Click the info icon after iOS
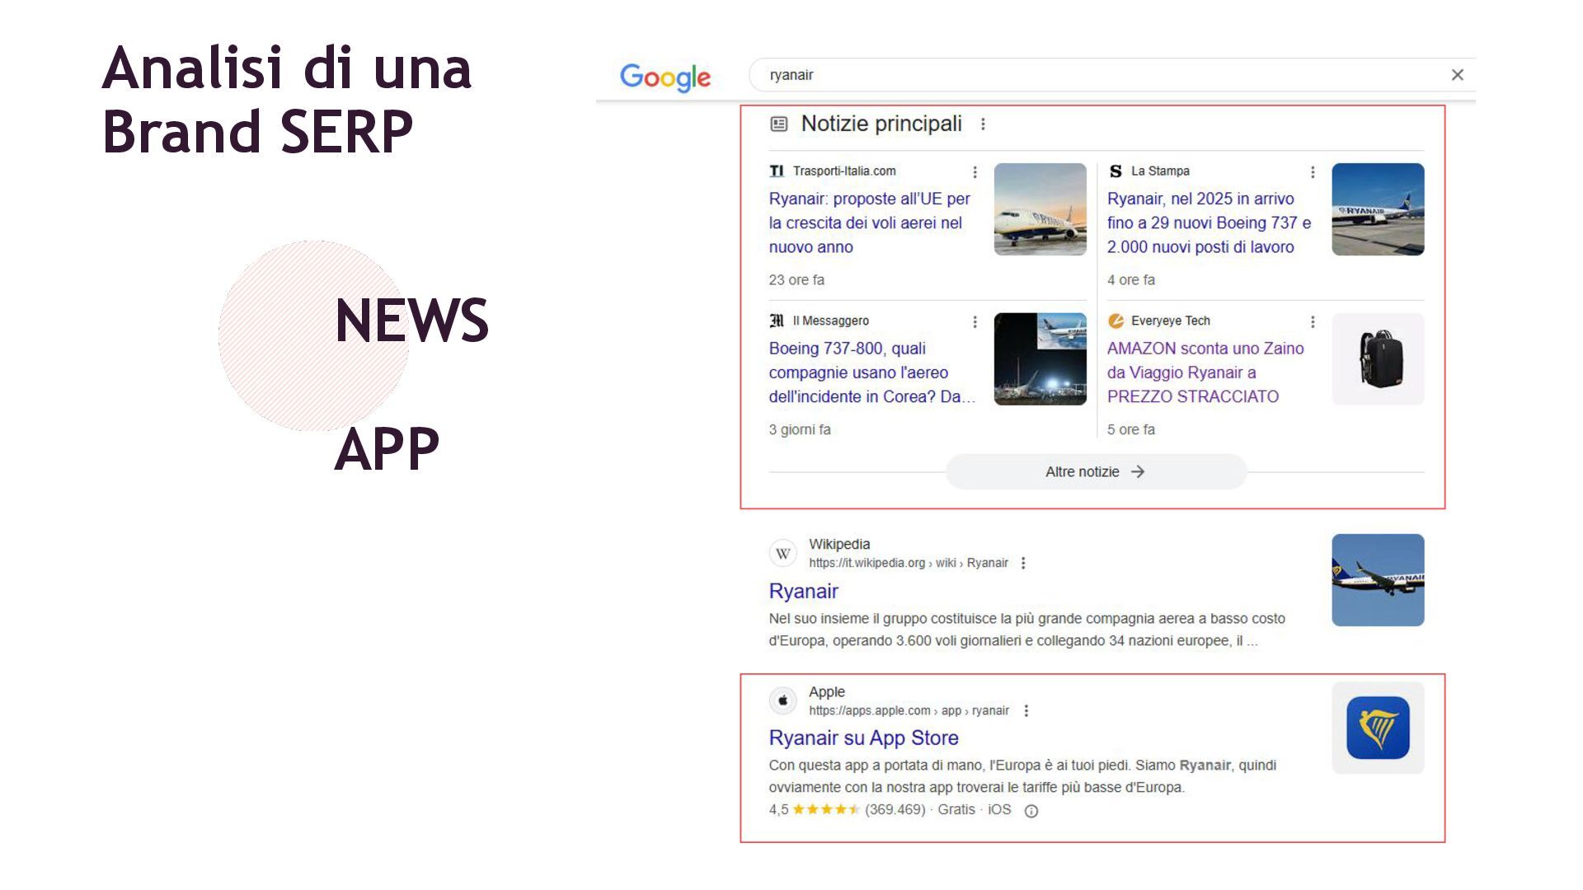This screenshot has width=1583, height=890. [x=1031, y=811]
